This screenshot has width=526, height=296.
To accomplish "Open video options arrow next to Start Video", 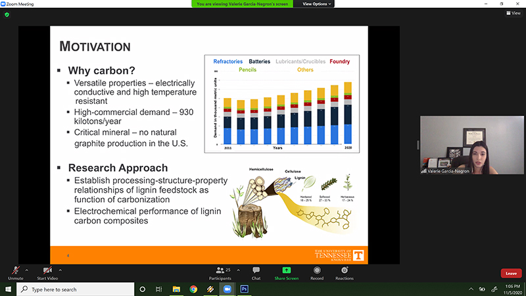I will [x=60, y=270].
